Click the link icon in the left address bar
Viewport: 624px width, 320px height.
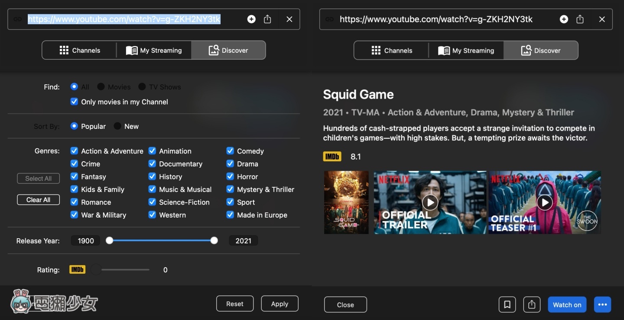pos(17,19)
